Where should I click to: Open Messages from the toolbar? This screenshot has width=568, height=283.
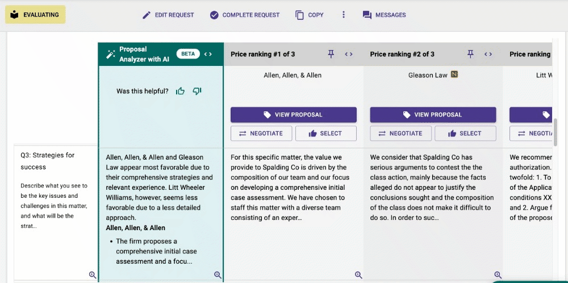[385, 15]
